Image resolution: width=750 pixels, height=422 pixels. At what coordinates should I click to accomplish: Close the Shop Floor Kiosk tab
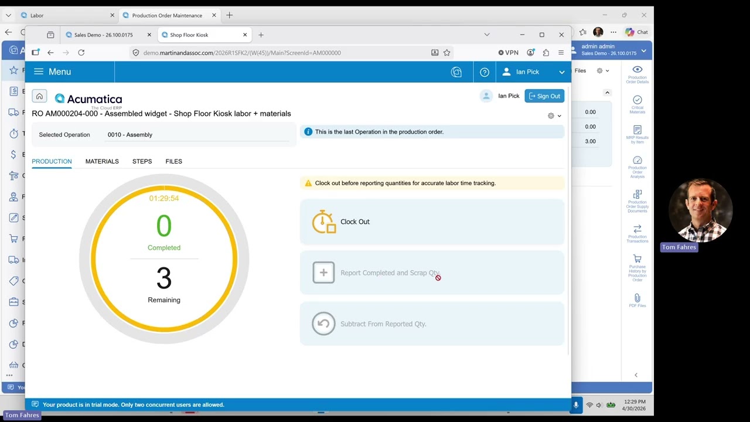click(x=245, y=35)
